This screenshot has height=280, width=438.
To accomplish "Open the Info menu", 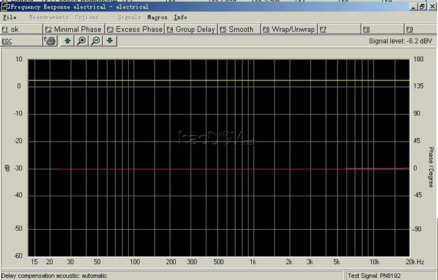I will (x=181, y=17).
